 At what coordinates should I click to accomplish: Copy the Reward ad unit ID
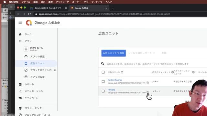148,92
